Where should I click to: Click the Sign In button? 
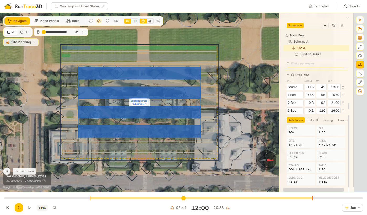click(352, 6)
